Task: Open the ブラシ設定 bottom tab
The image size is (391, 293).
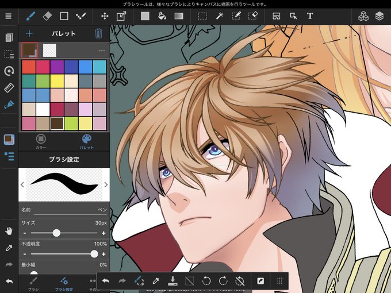Action: (x=64, y=284)
